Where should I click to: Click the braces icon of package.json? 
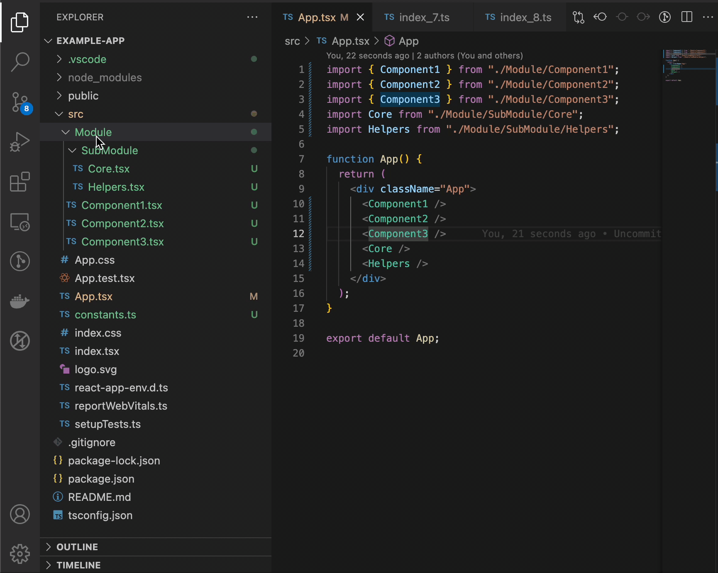pos(58,478)
